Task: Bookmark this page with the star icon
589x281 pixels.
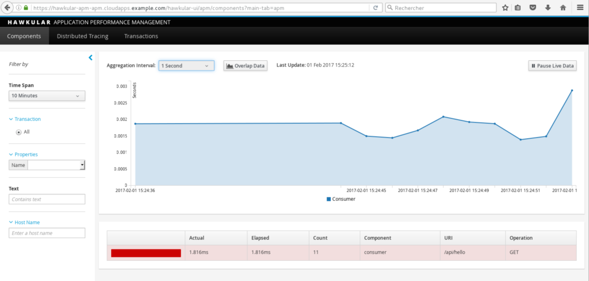Action: pyautogui.click(x=505, y=7)
